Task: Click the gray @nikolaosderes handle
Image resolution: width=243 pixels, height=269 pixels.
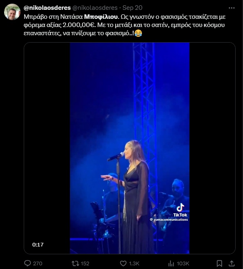Action: (x=95, y=8)
